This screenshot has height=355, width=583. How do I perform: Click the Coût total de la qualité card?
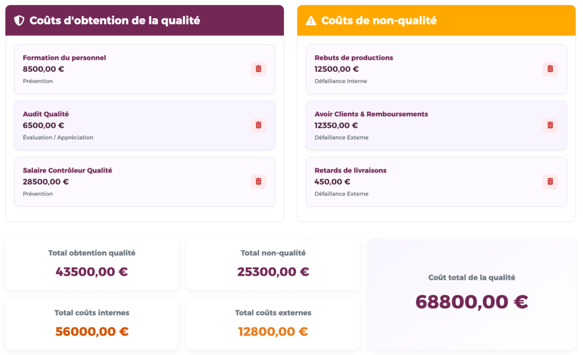click(471, 293)
